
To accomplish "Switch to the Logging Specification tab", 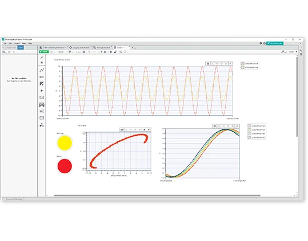I will (x=81, y=48).
